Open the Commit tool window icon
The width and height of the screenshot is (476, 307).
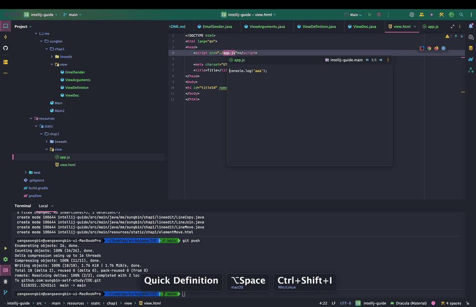[x=6, y=37]
